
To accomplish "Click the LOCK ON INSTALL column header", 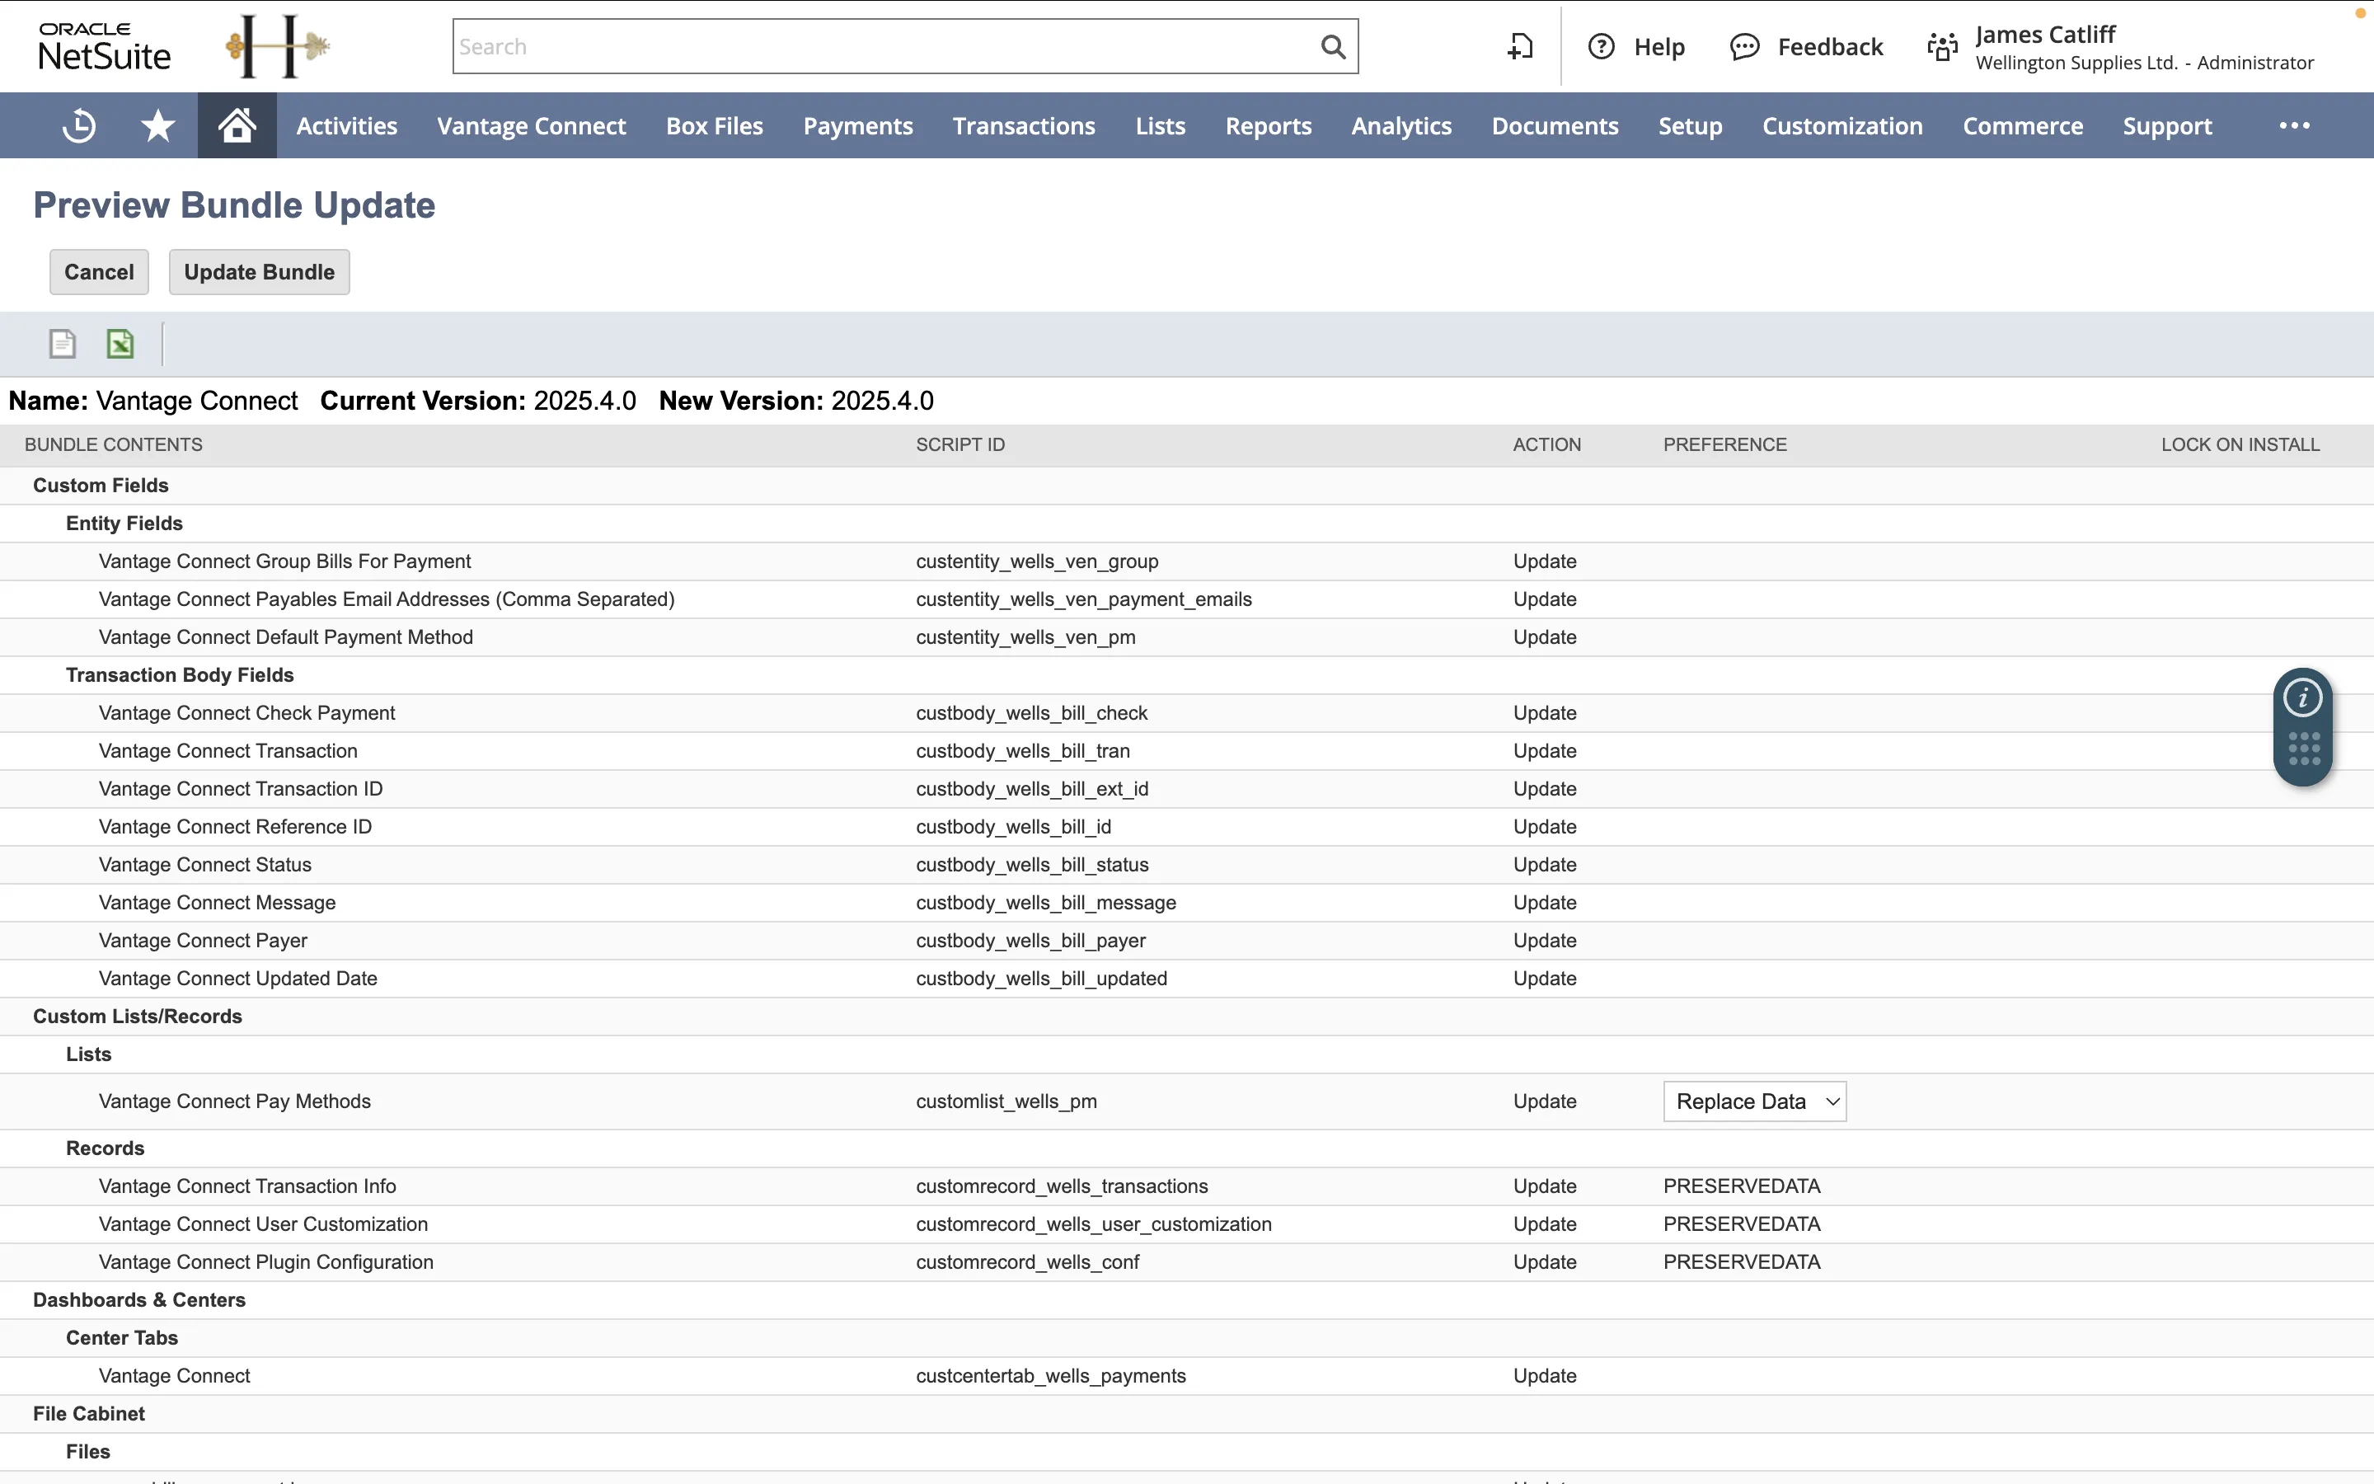I will (2240, 444).
